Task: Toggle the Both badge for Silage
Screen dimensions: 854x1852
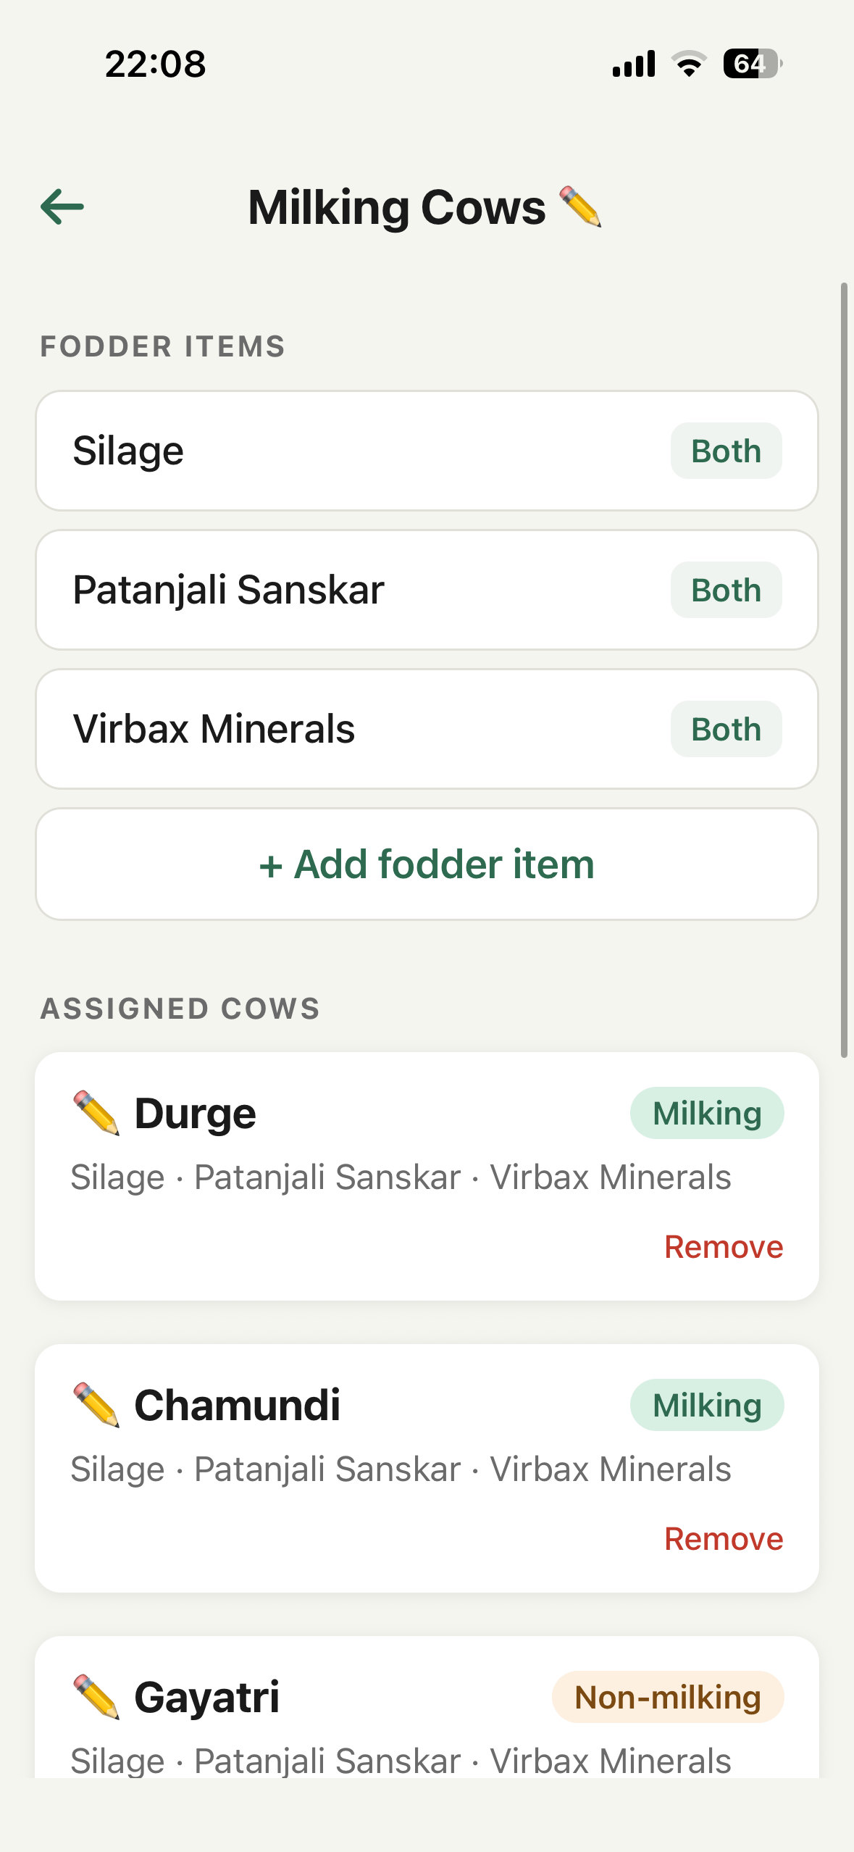Action: click(726, 451)
